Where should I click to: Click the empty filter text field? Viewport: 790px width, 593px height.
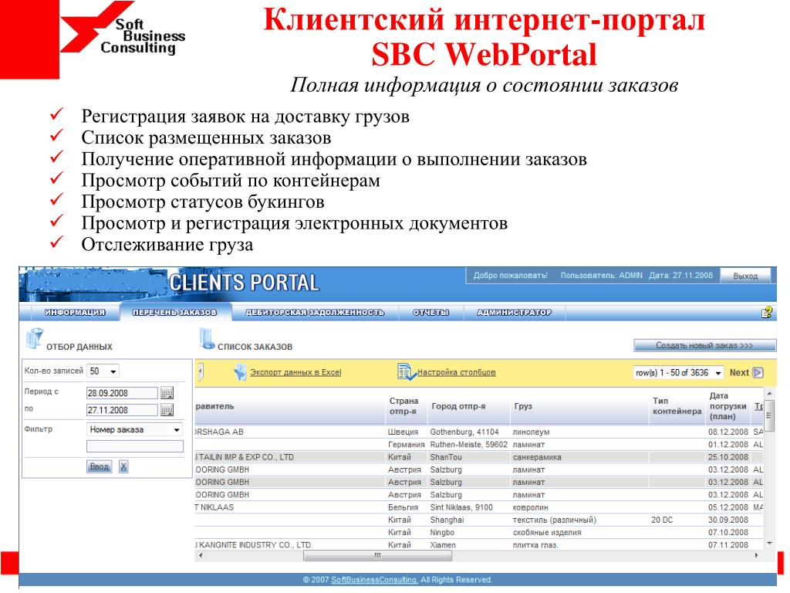pyautogui.click(x=135, y=446)
